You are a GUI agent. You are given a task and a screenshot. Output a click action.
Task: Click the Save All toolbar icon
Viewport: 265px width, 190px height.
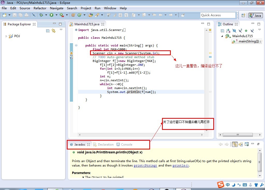(20, 15)
